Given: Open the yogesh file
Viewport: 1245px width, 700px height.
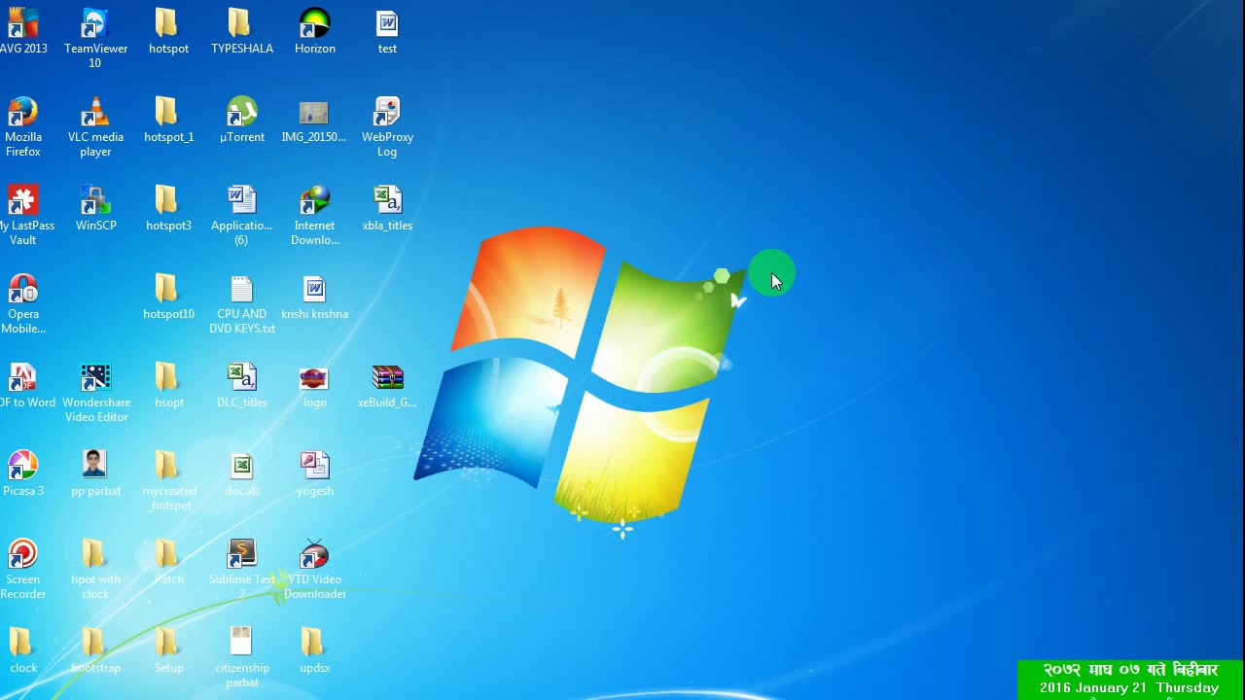Looking at the screenshot, I should pos(314,473).
